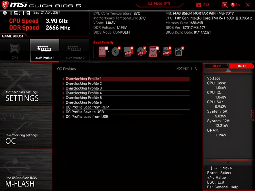Viewport: 255px width, 191px height.
Task: Select the USB floppy boot device icon
Action: (166, 51)
